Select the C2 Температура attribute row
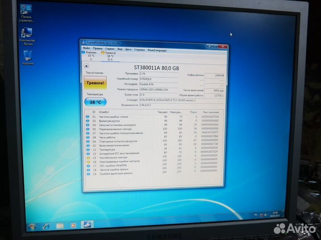 153,149
